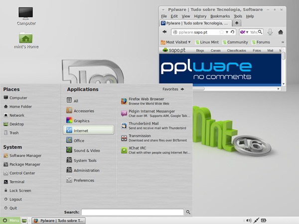Viewport: 299px width, 224px height.
Task: Open URL history dropdown arrow
Action: click(227, 32)
